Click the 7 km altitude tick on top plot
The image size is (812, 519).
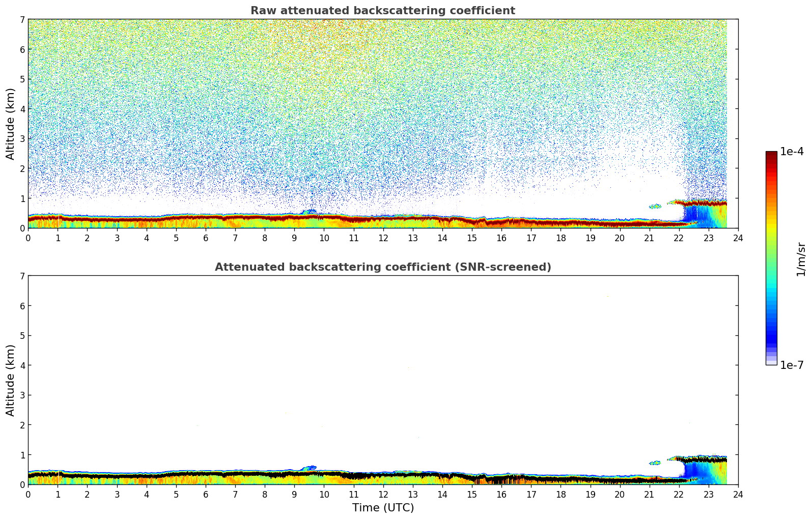coord(22,19)
